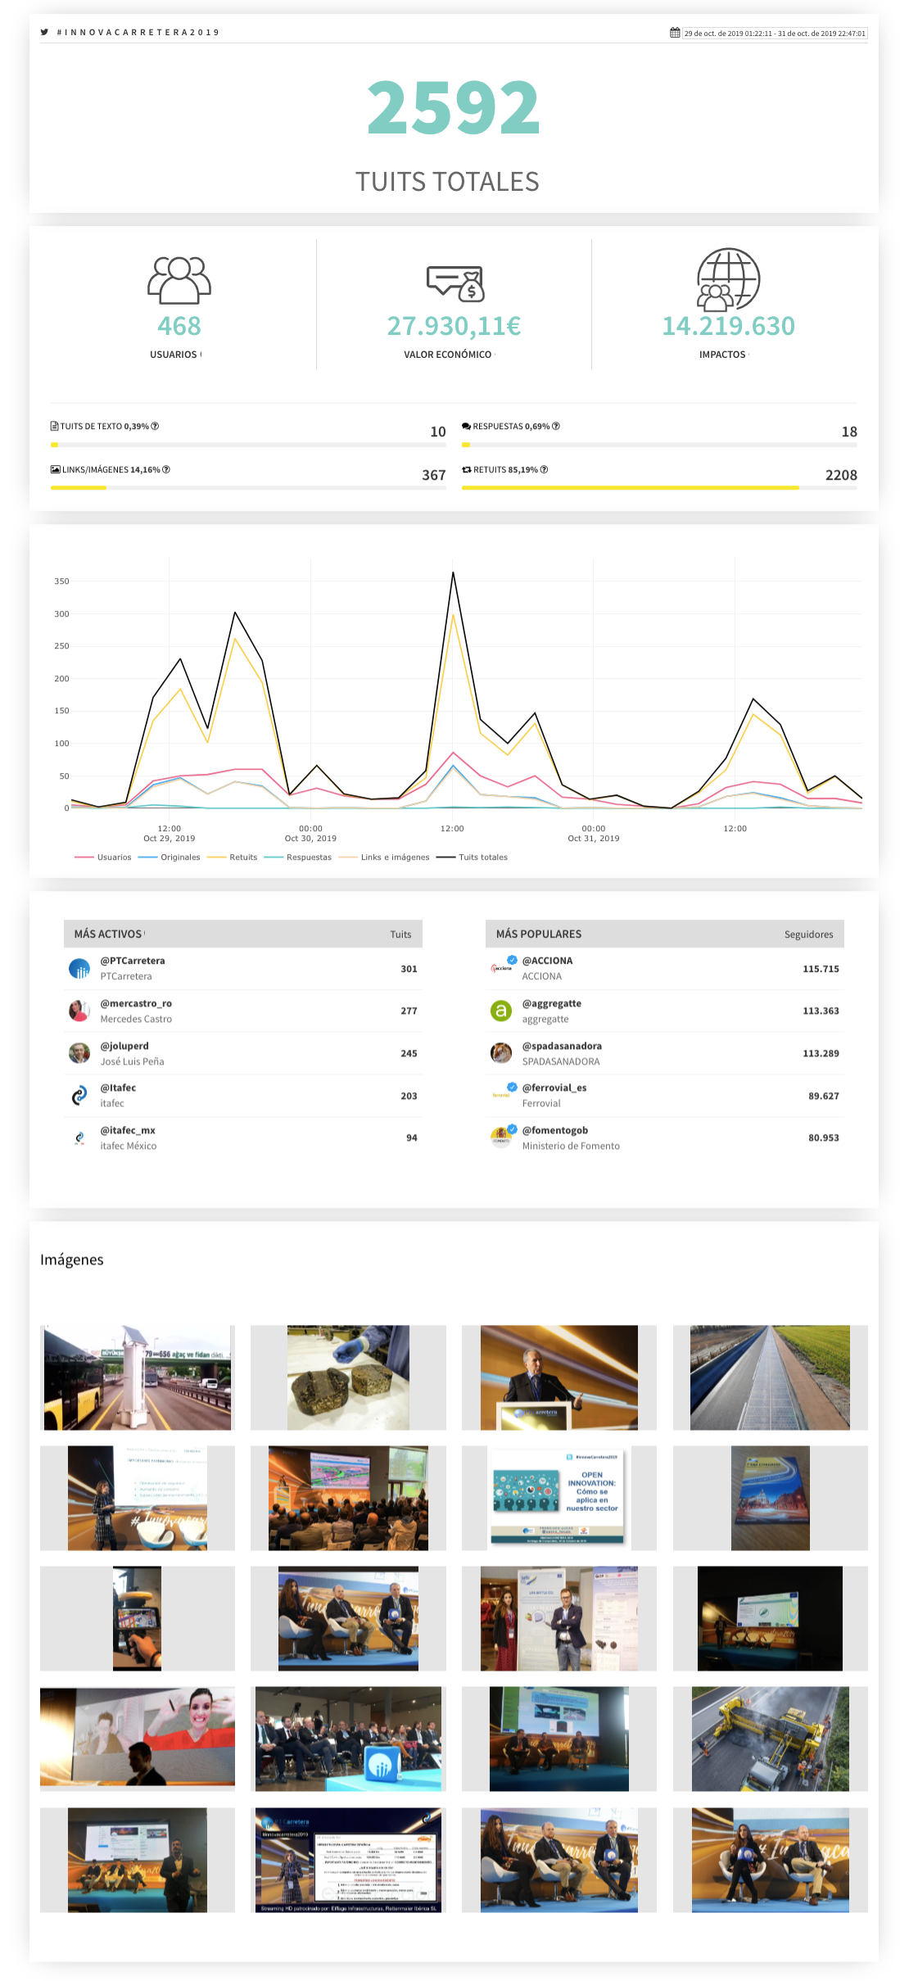Toggle the Originales series in the chart legend
Viewport: 918px width, 1981px height.
click(x=170, y=857)
